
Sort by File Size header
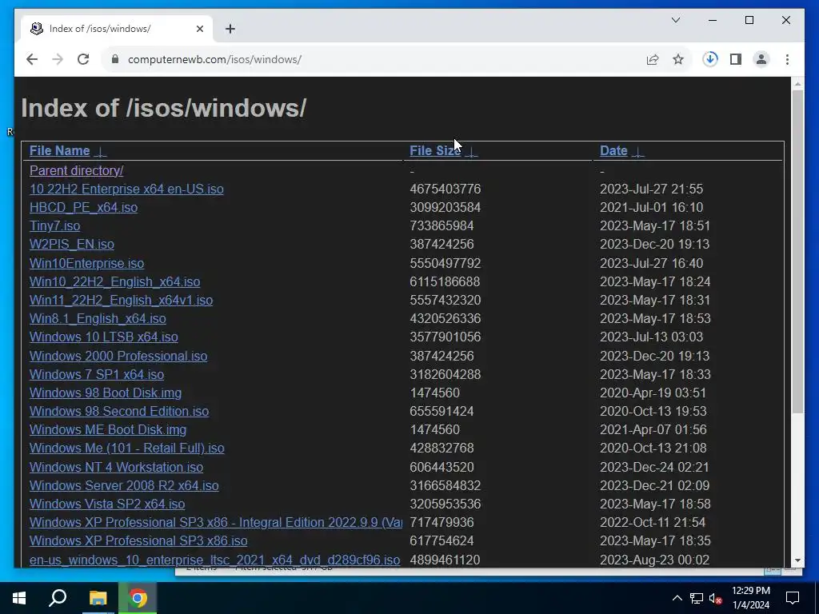coord(435,151)
